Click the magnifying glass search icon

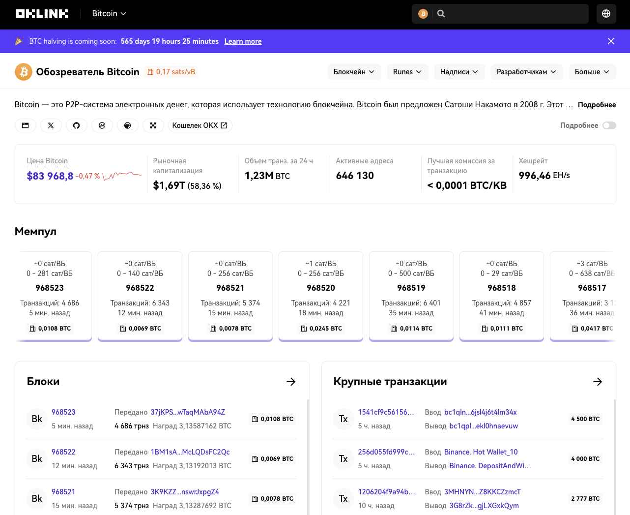[x=441, y=14]
